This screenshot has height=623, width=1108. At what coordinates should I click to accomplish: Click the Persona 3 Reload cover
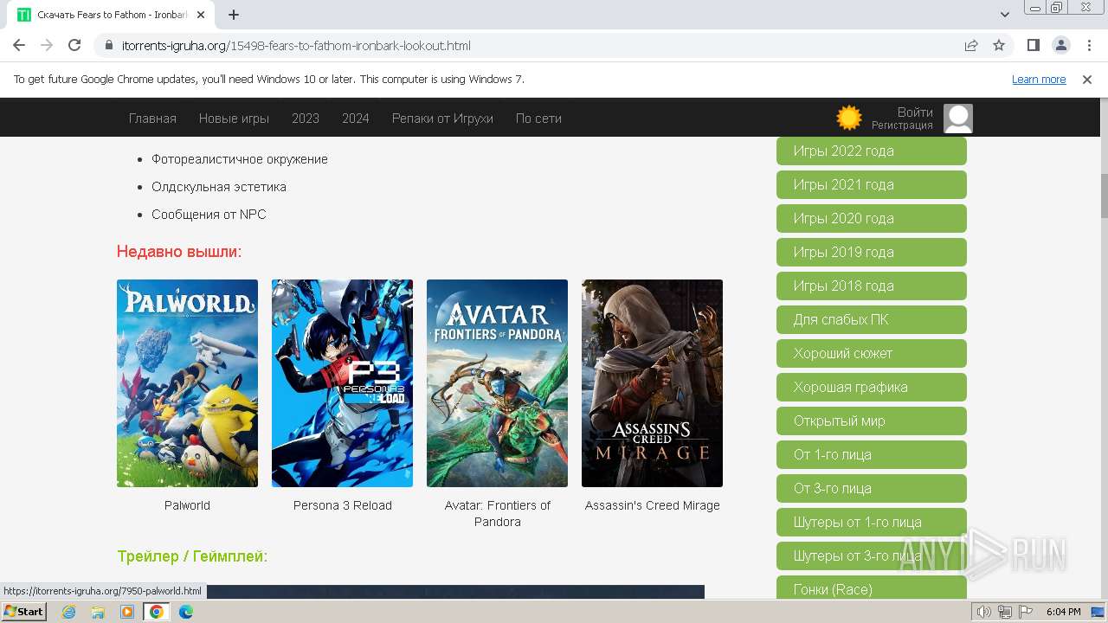coord(342,383)
